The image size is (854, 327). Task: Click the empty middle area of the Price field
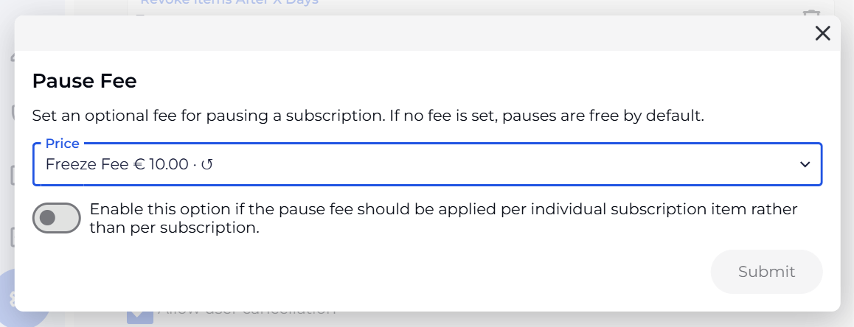click(501, 165)
